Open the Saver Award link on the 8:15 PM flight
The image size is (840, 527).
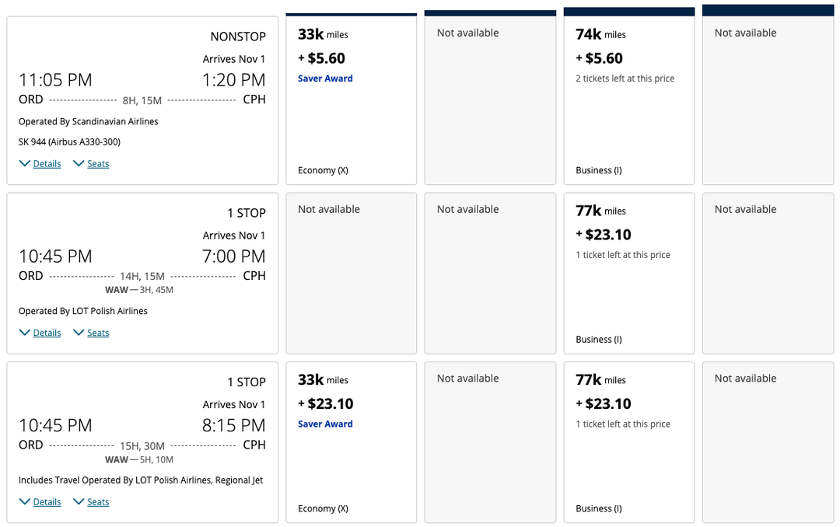324,424
